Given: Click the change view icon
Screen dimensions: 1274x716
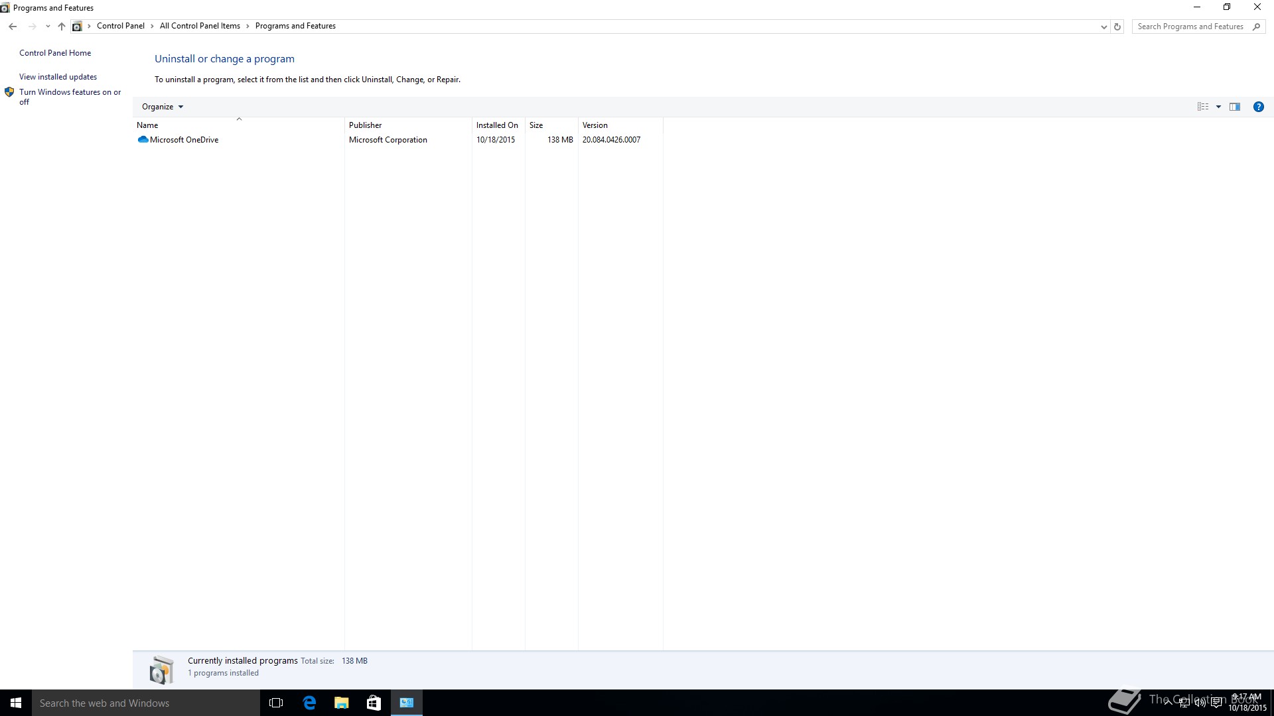Looking at the screenshot, I should (1202, 107).
